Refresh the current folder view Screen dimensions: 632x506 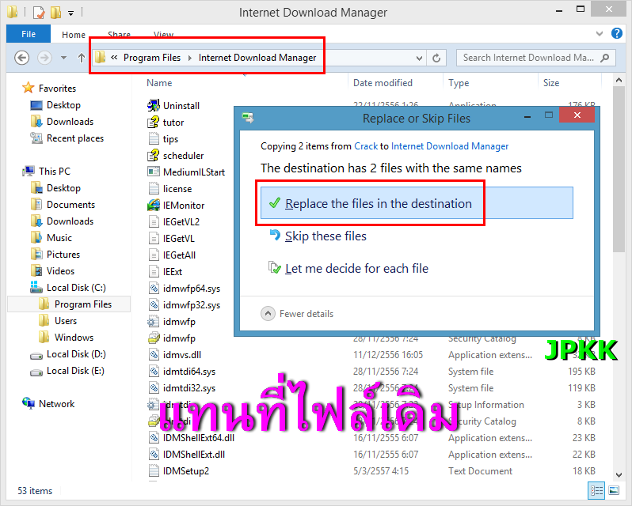[436, 58]
